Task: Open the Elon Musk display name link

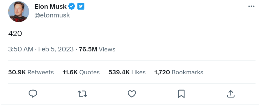Action: click(x=50, y=7)
